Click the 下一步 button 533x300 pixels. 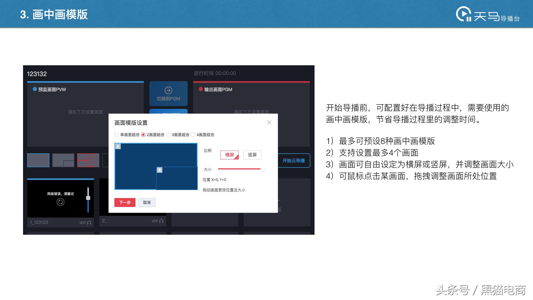[125, 202]
